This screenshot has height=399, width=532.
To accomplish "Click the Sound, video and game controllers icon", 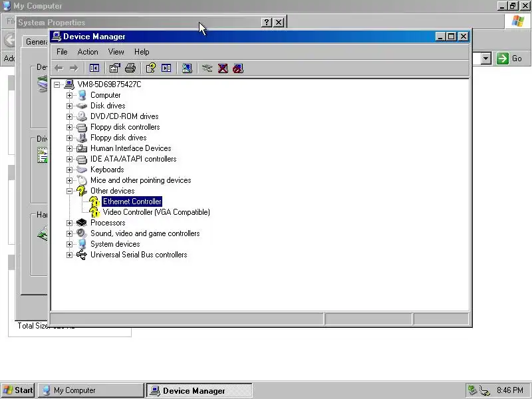I will pos(81,233).
